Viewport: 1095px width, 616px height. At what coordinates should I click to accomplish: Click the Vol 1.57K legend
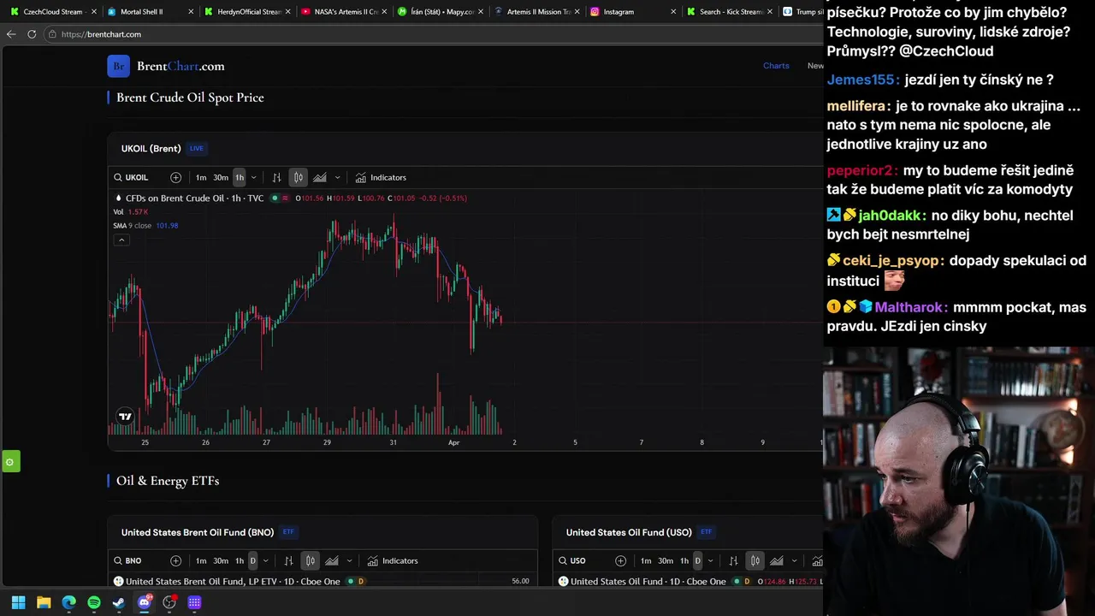131,211
